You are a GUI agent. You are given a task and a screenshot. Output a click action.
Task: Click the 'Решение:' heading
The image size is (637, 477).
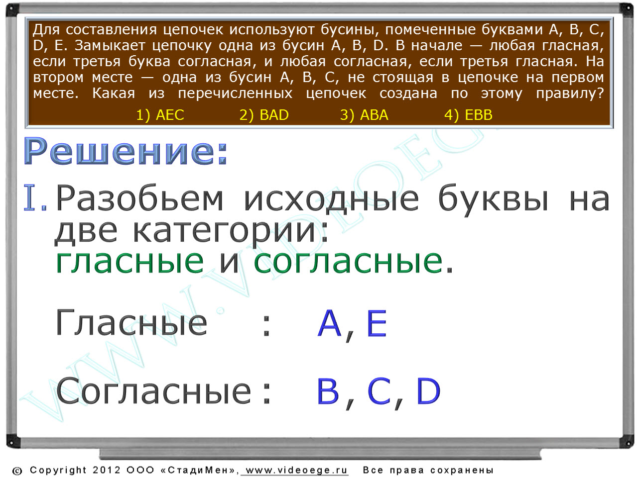pyautogui.click(x=126, y=151)
